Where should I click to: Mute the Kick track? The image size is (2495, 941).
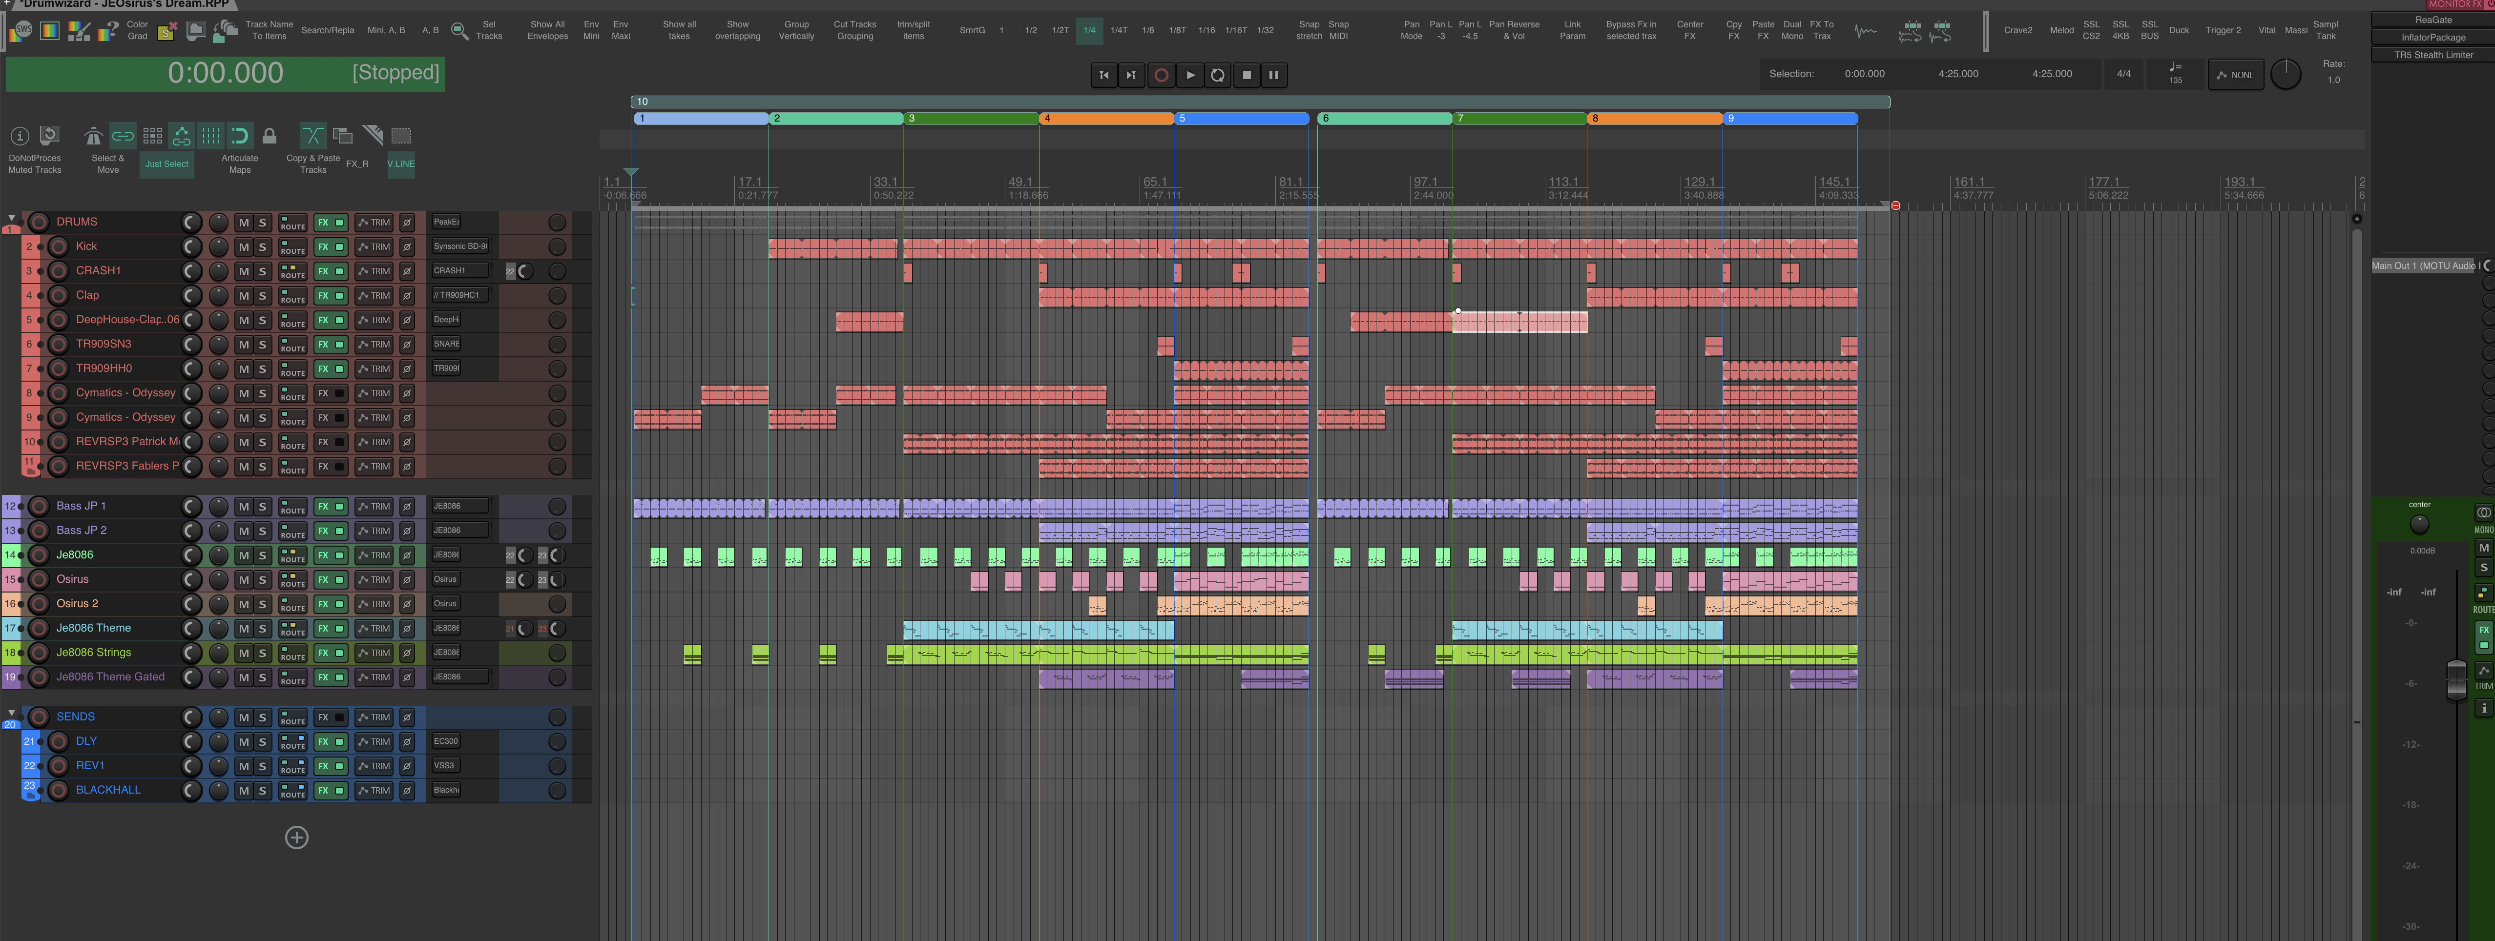243,247
